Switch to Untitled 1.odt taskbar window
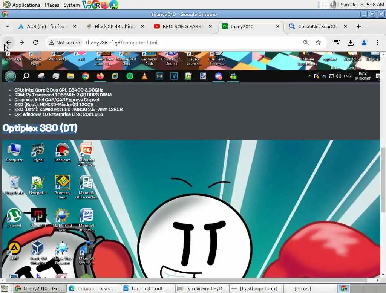 click(x=148, y=288)
